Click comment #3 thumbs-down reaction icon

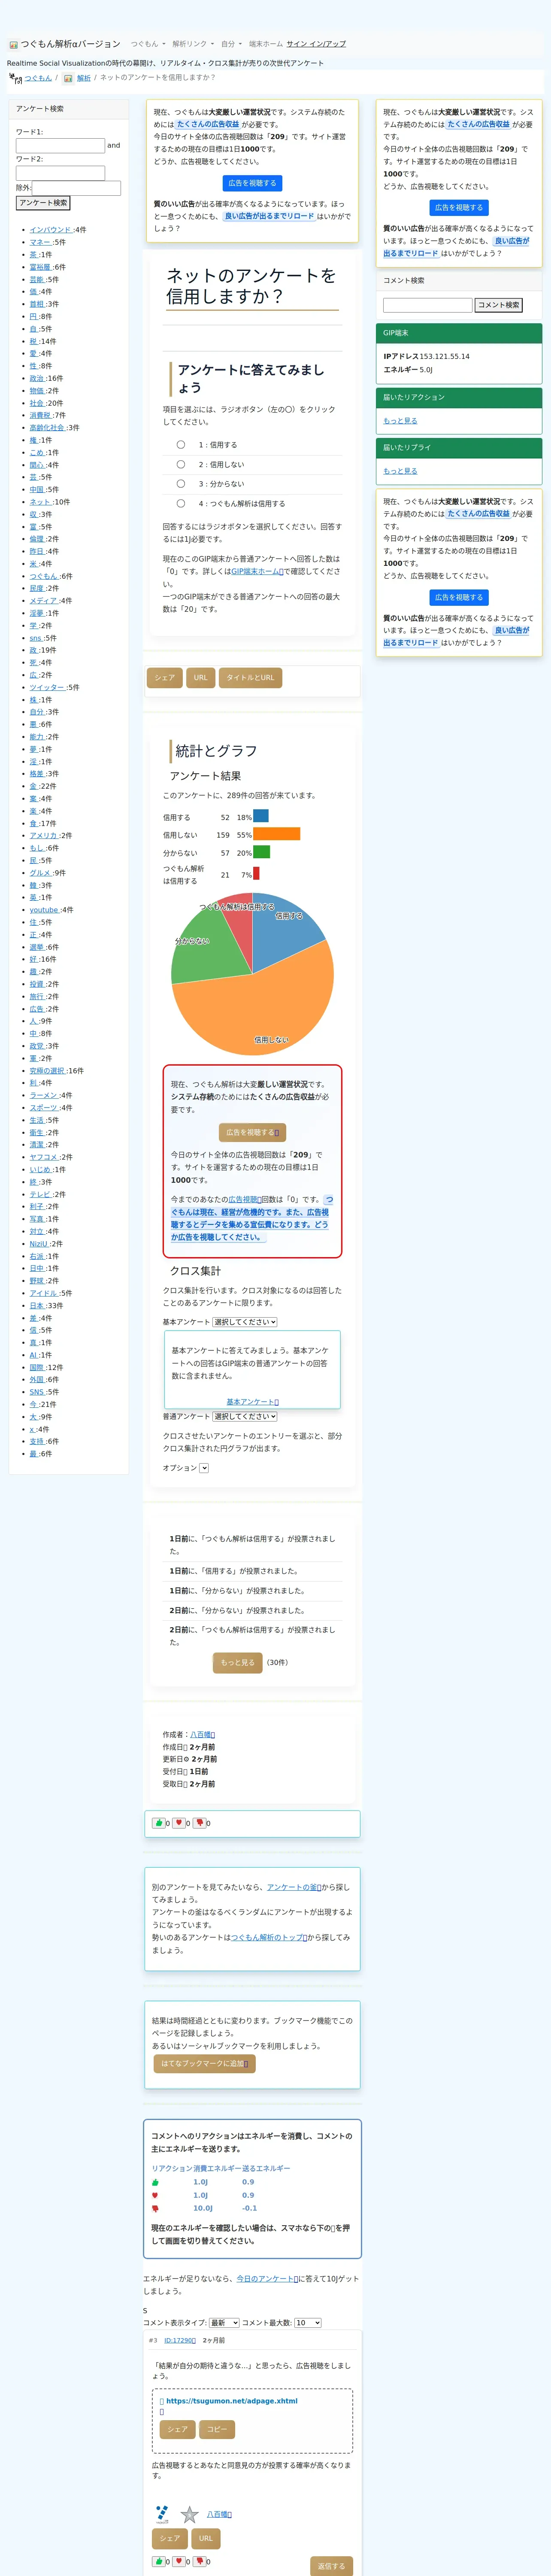199,2561
